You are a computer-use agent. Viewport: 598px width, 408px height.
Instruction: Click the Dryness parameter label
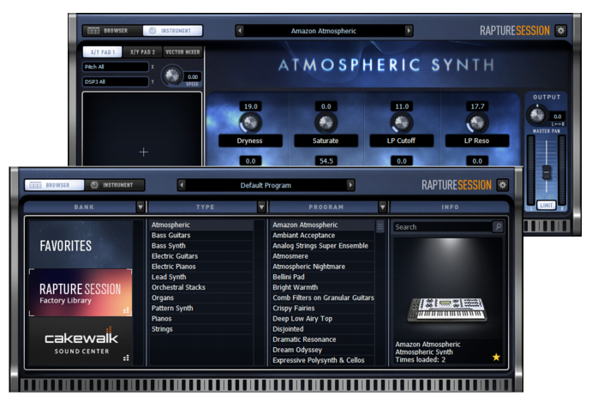click(x=250, y=141)
